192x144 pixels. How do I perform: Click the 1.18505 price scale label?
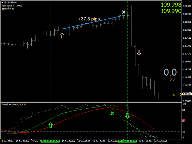[x=187, y=6]
